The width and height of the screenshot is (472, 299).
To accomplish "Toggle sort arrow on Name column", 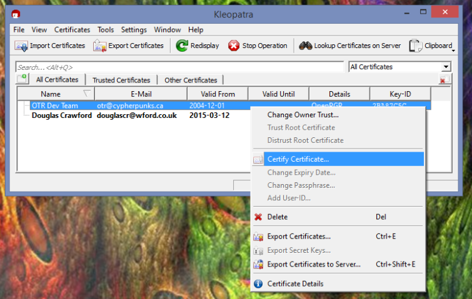I will (87, 94).
